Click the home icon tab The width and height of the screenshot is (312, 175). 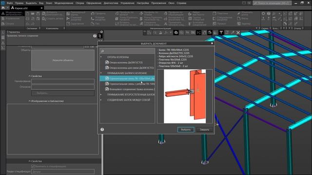point(3,8)
